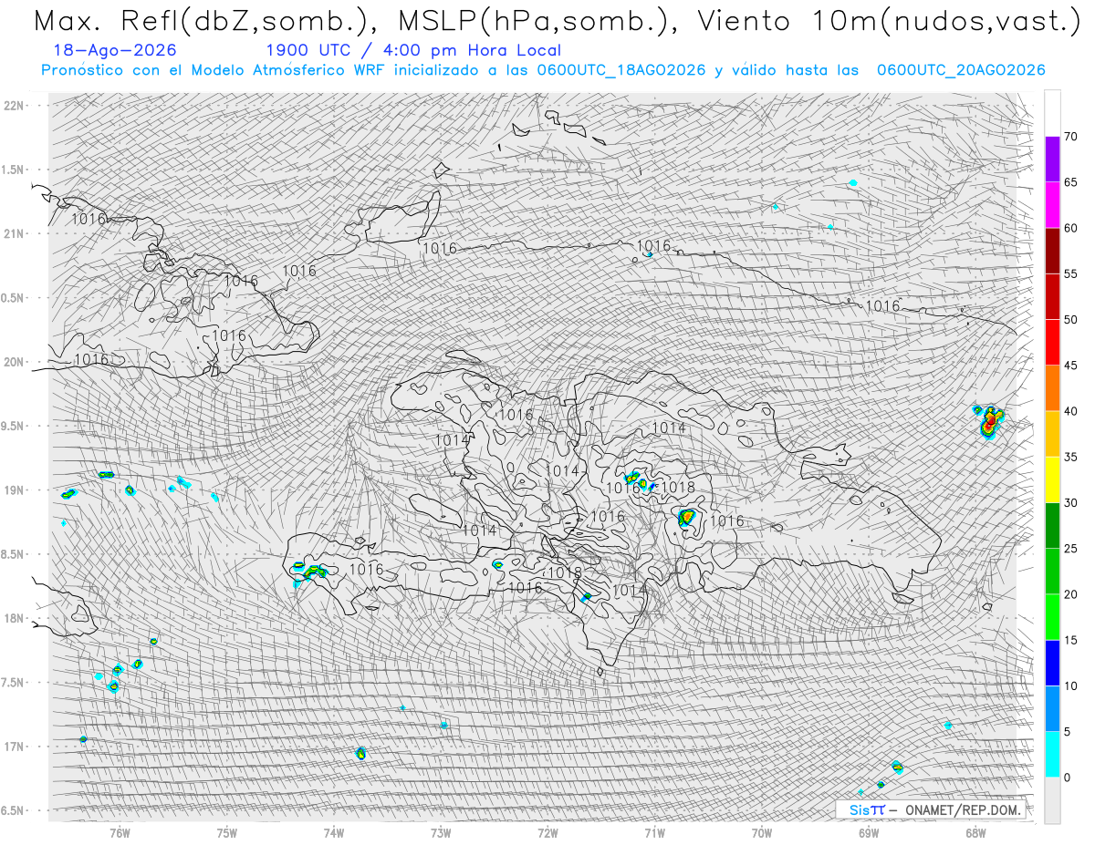Pick the cyan 0-5 dBZ colorbar segment

pyautogui.click(x=1052, y=755)
